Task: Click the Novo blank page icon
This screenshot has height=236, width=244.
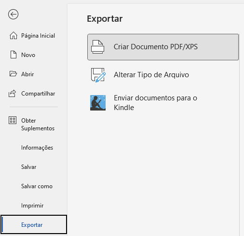Action: click(x=14, y=55)
